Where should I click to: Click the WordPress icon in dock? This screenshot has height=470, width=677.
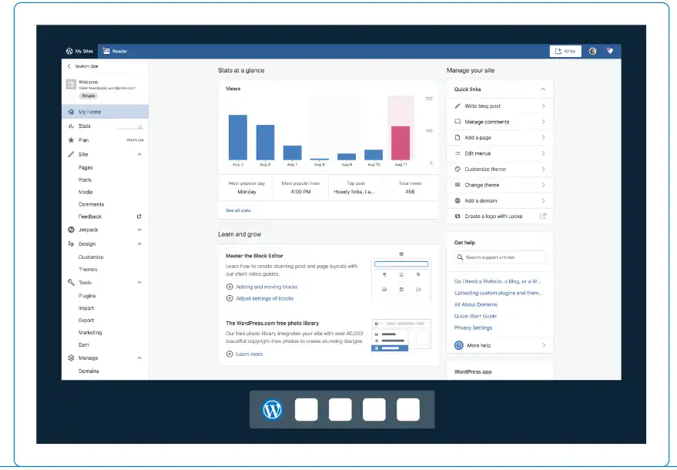(273, 409)
